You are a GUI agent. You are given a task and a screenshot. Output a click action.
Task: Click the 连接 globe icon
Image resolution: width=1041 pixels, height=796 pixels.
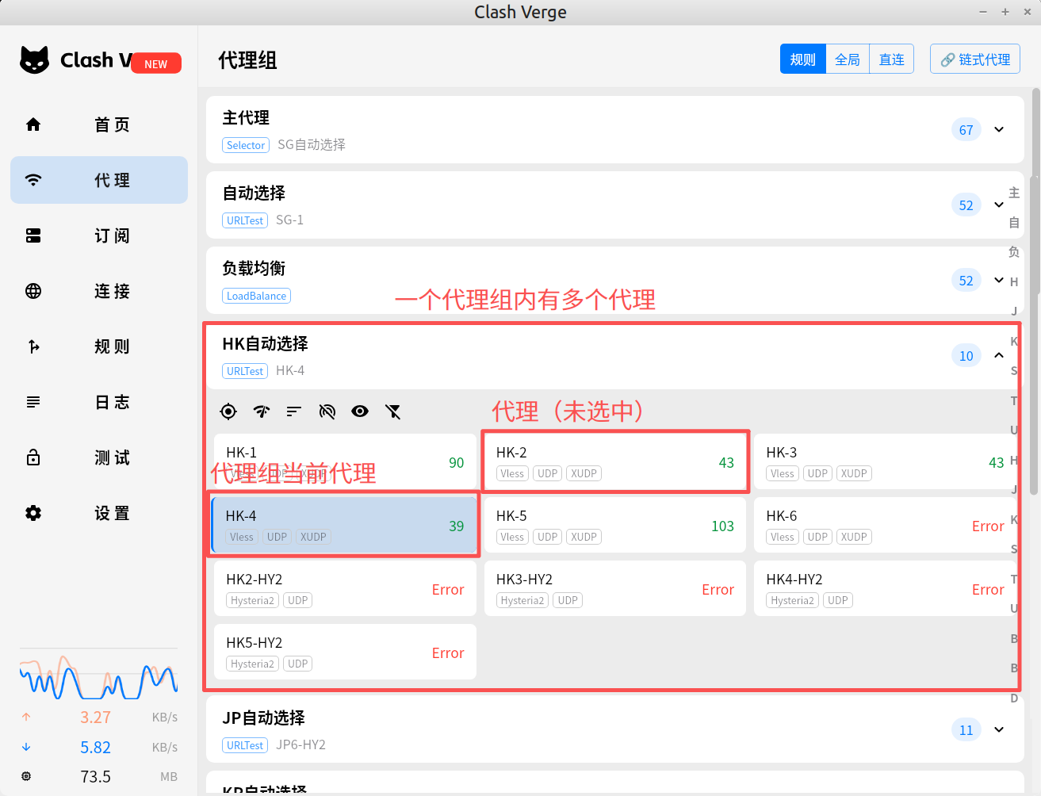pos(33,291)
